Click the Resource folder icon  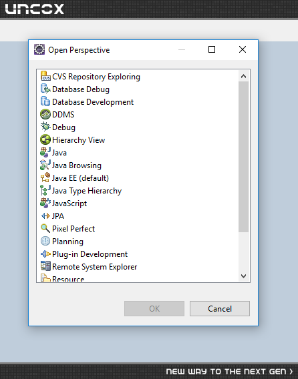click(45, 278)
